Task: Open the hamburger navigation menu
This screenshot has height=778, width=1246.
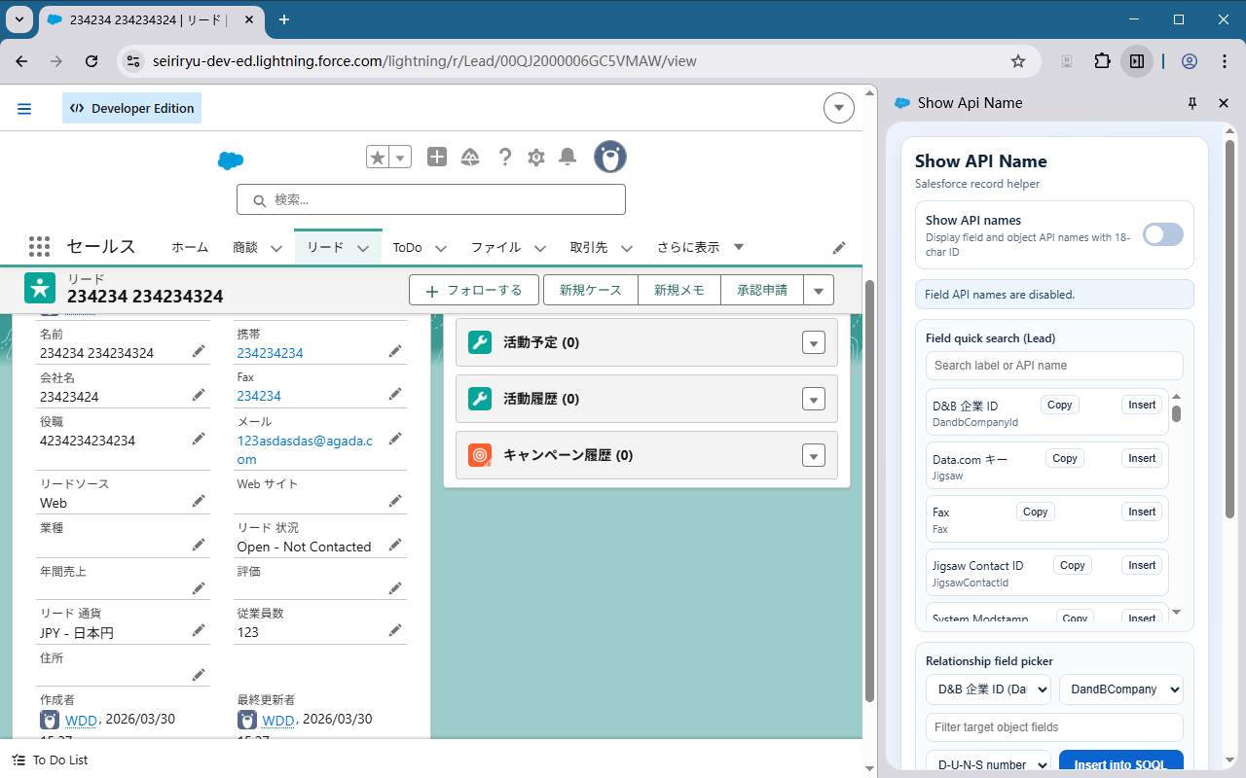Action: click(x=24, y=109)
